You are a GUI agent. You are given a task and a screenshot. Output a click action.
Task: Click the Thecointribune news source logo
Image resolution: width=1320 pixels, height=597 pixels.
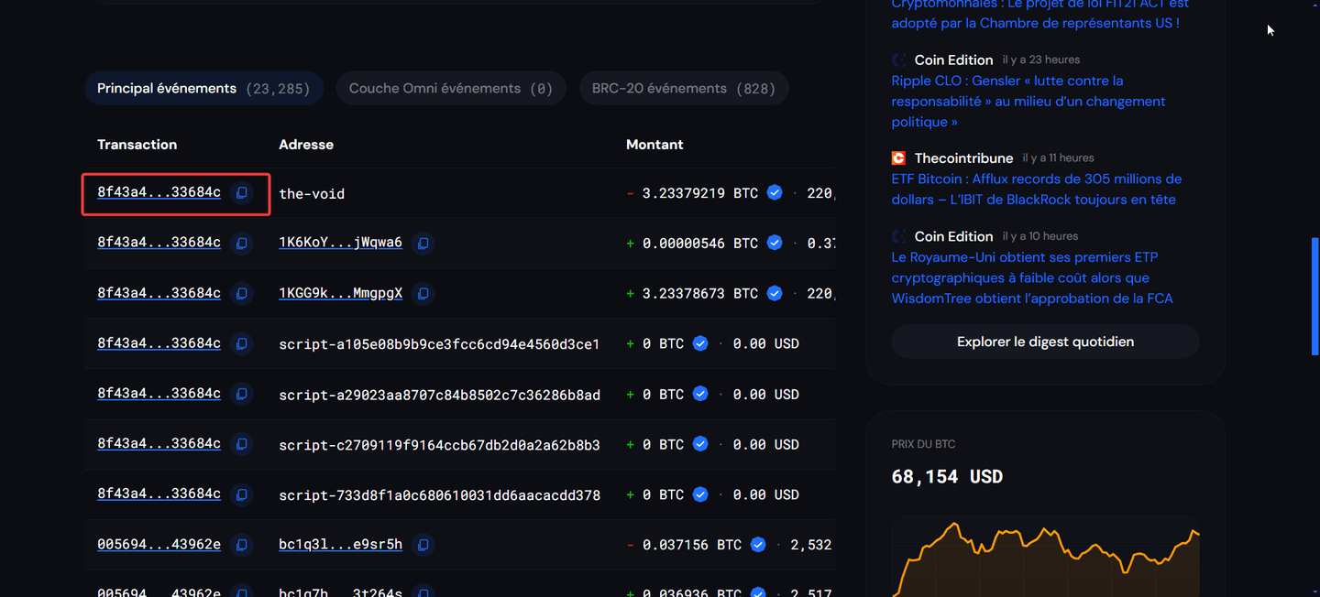tap(898, 157)
